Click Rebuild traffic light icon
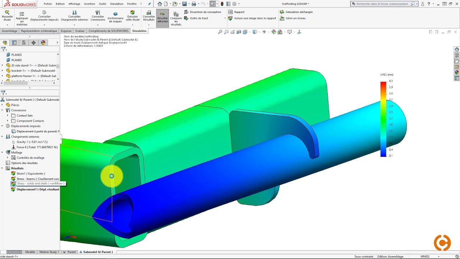Image resolution: width=460 pixels, height=259 pixels. pyautogui.click(x=222, y=4)
